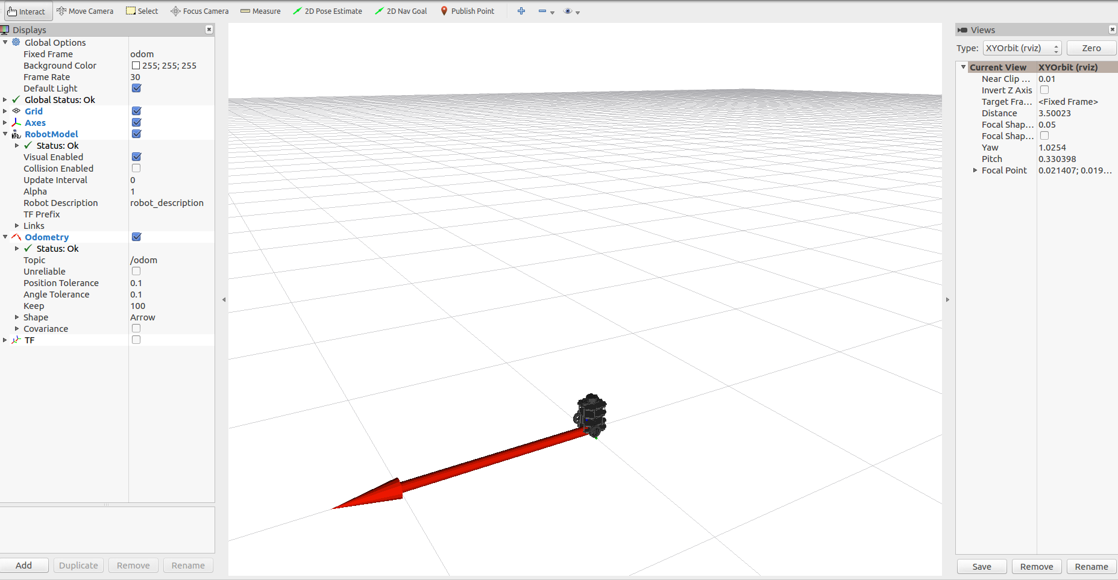Screen dimensions: 1118x580
Task: Click the Remove view button
Action: pyautogui.click(x=1037, y=566)
